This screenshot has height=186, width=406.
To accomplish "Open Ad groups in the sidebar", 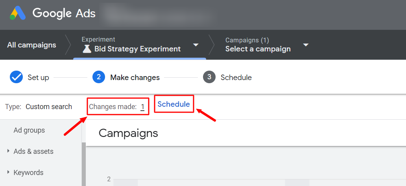I will [x=29, y=130].
